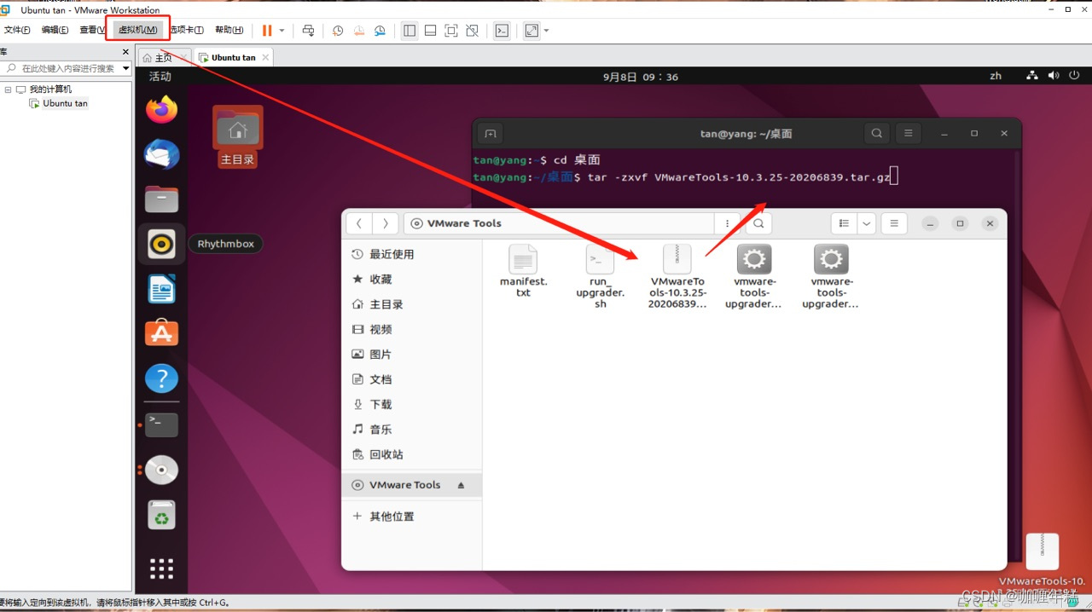Click the new tab button in terminal

[490, 134]
